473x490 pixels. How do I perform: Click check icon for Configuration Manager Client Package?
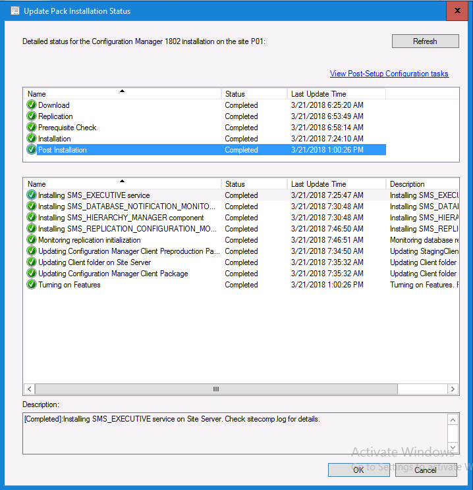pyautogui.click(x=32, y=274)
